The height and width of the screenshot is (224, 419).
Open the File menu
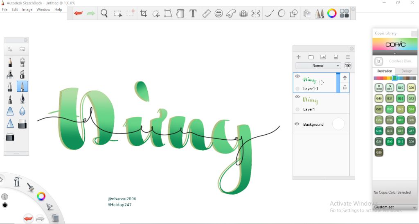(5, 9)
